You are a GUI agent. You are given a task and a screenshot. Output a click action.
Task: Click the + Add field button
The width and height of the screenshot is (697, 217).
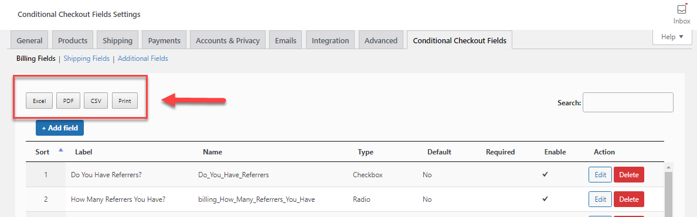[60, 128]
